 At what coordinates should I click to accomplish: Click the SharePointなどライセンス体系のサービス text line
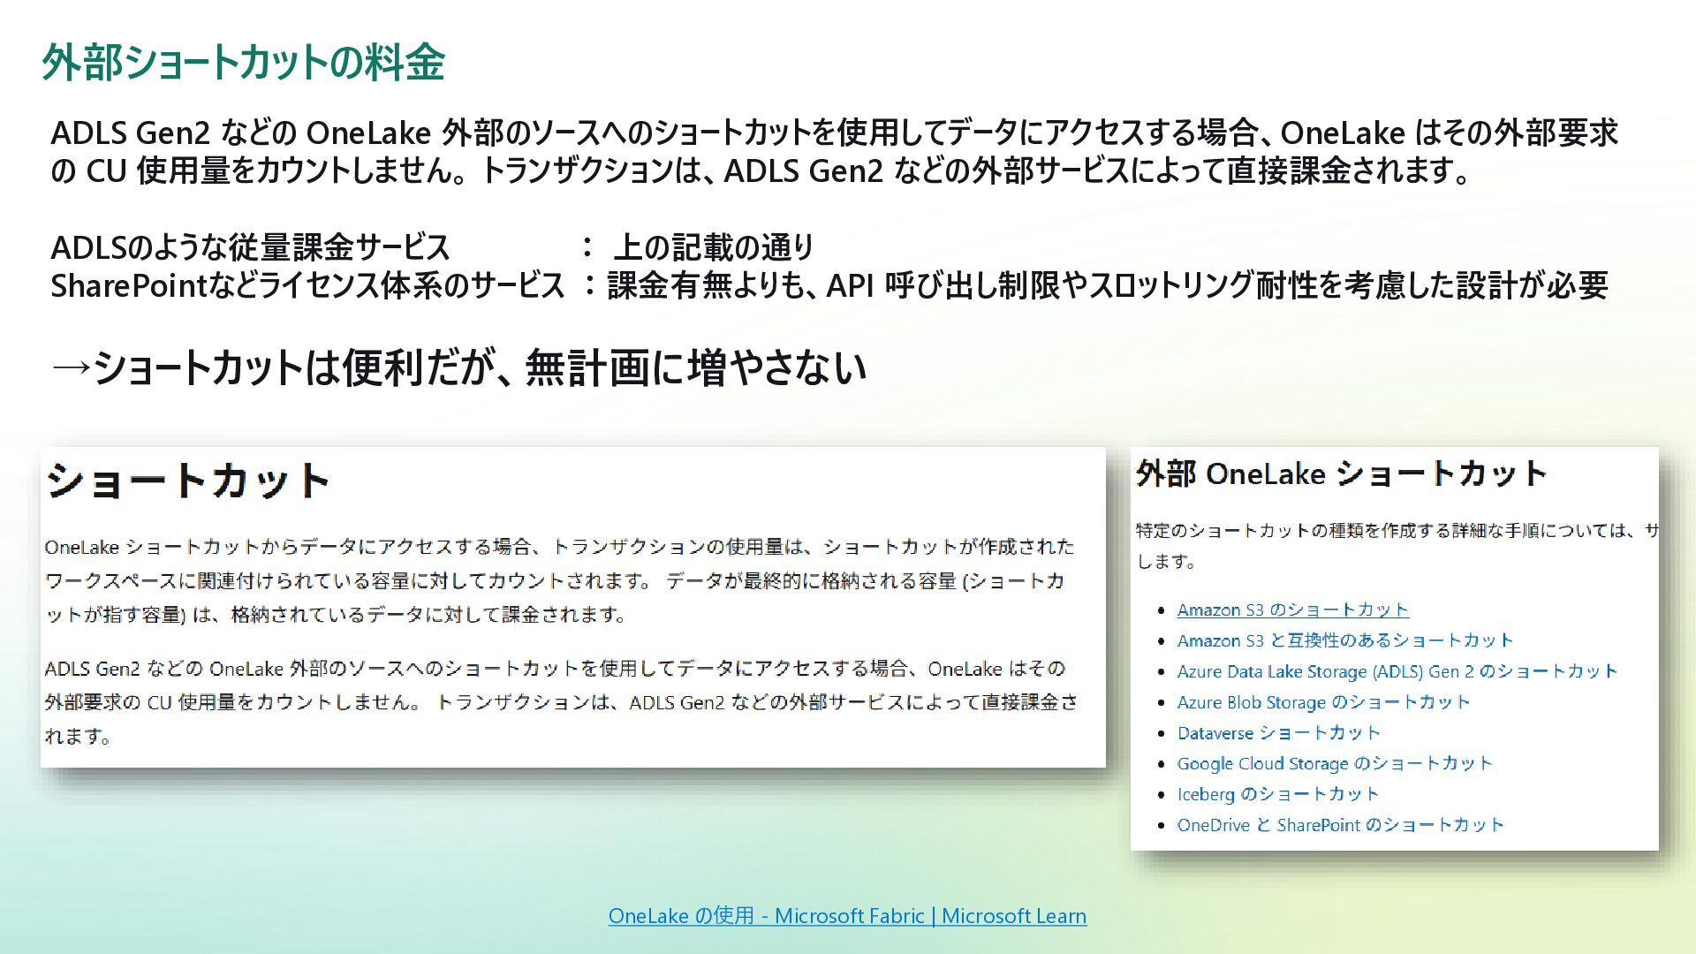click(x=307, y=285)
